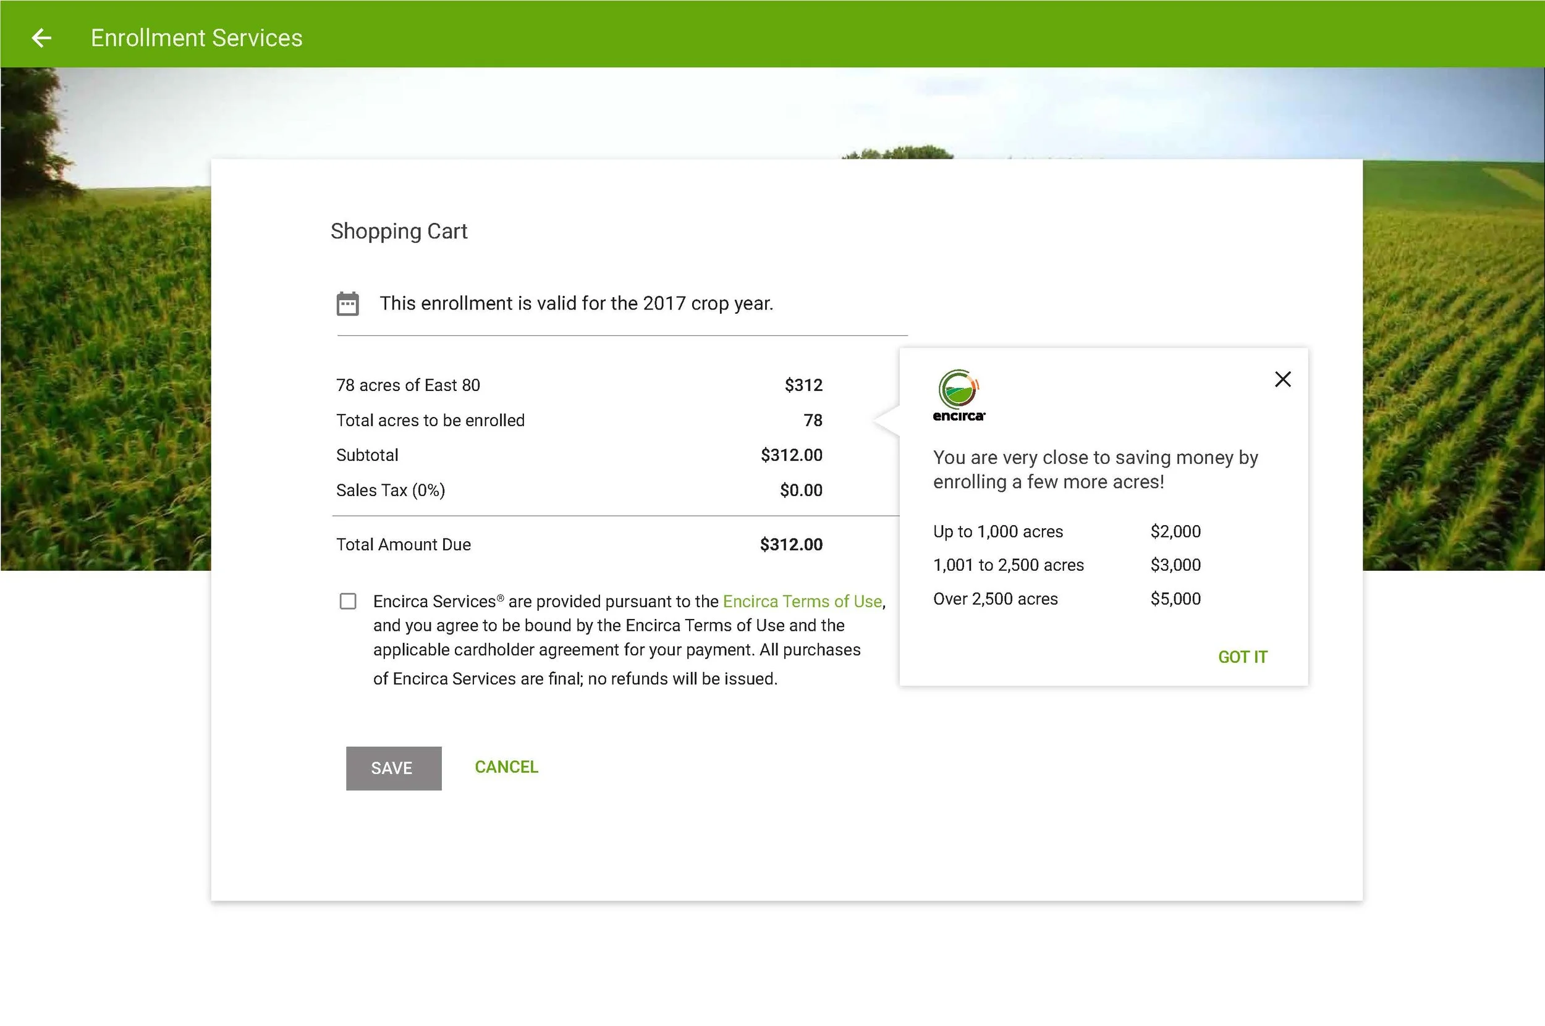Close the savings tip popup with X
1545x1026 pixels.
point(1282,379)
